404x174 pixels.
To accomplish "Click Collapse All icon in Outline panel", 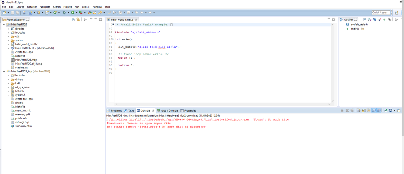I will point(364,19).
